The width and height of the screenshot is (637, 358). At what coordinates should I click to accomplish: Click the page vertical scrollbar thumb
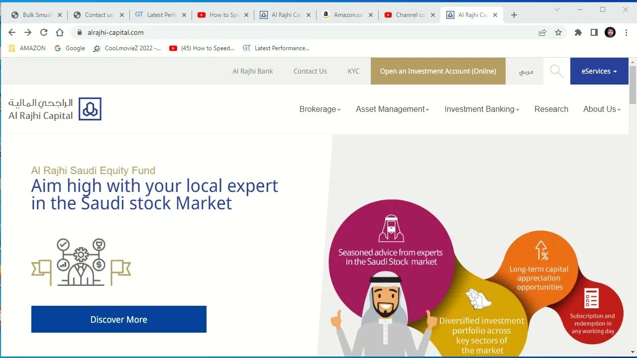[633, 85]
